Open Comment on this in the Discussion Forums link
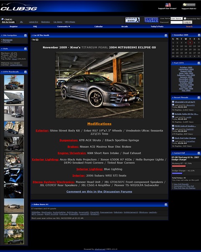 99,192
